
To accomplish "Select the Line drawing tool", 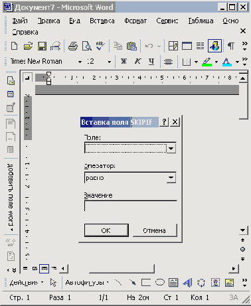I will (x=118, y=283).
